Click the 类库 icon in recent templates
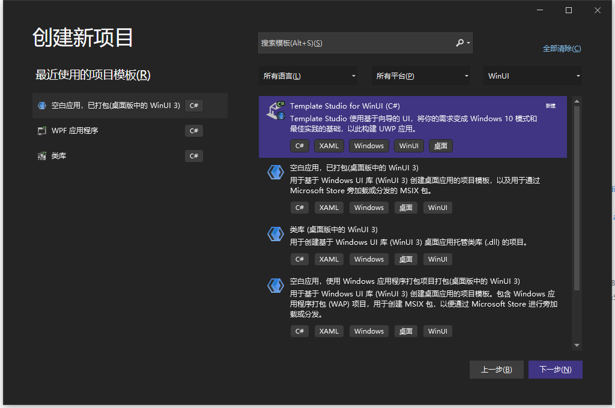615x408 pixels. click(41, 156)
